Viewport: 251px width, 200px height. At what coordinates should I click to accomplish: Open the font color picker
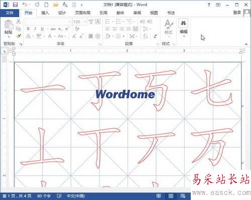pyautogui.click(x=50, y=36)
